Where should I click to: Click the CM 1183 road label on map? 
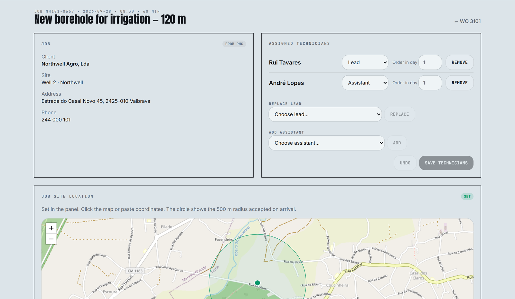coord(135,271)
